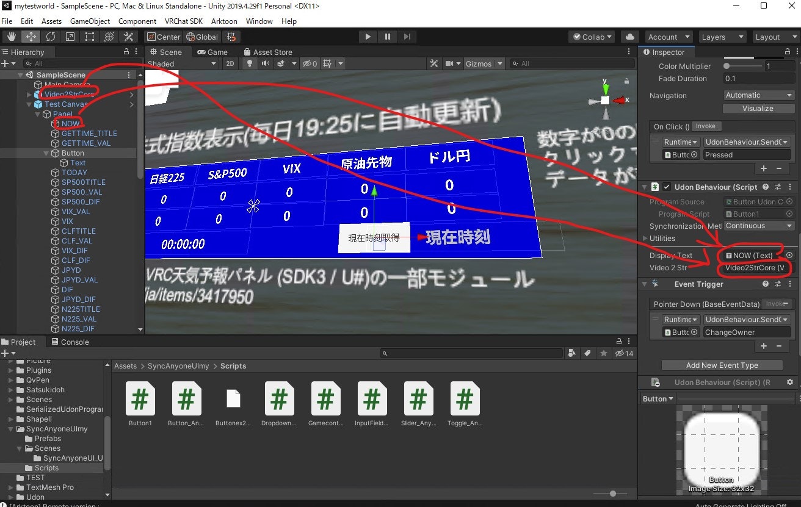Show Project favorites star icon
Viewport: 801px width, 507px height.
(604, 353)
